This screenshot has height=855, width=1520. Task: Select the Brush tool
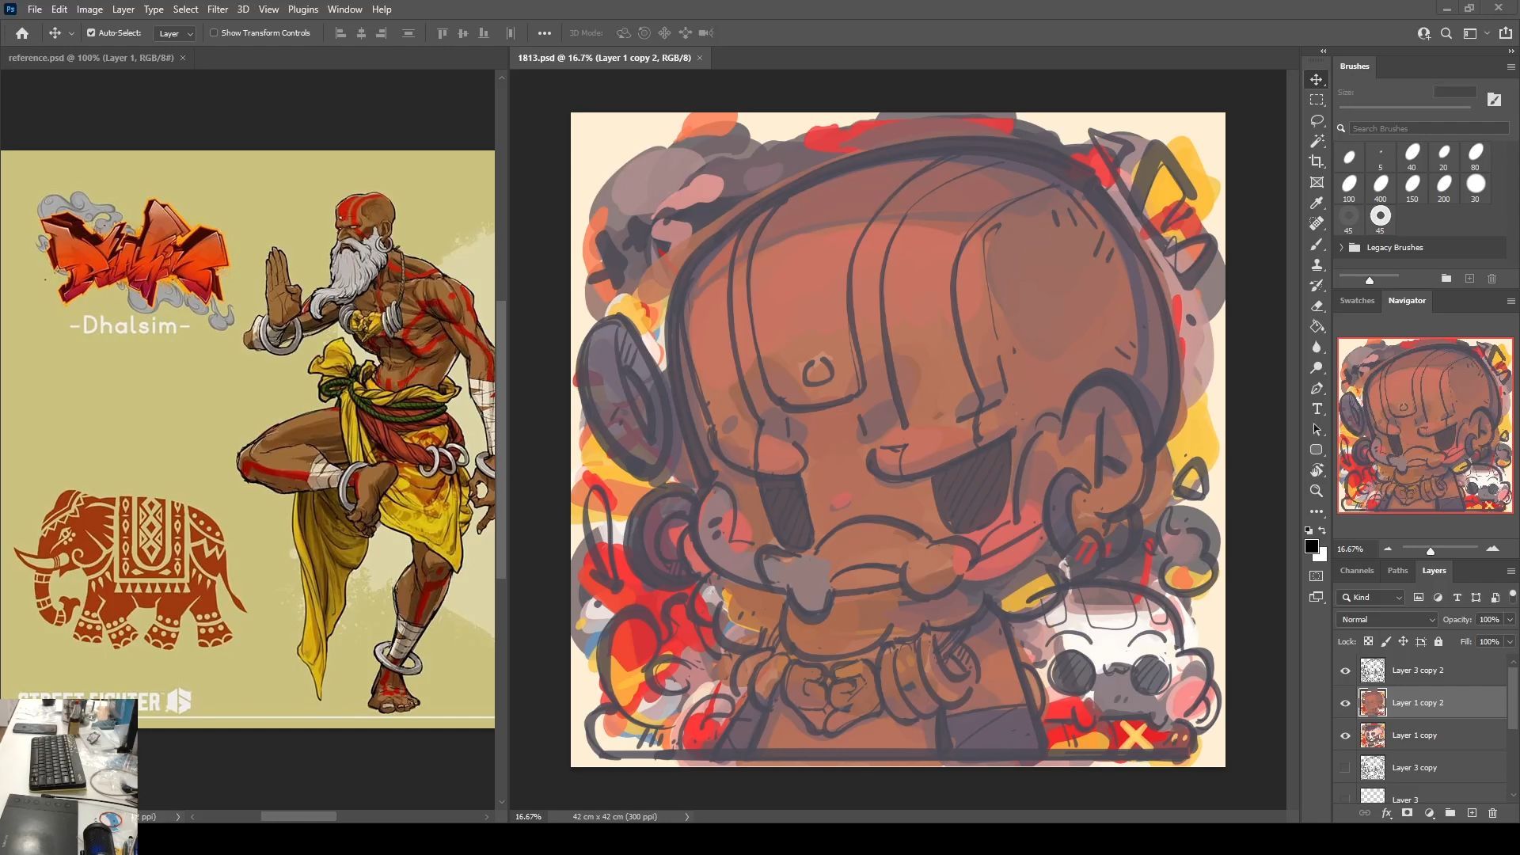(x=1317, y=244)
